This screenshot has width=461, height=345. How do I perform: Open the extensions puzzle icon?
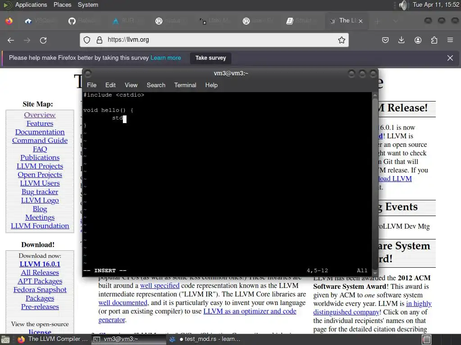pyautogui.click(x=434, y=40)
